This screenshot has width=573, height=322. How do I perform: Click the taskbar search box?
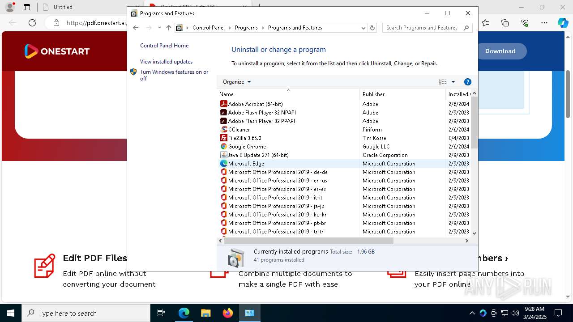coord(86,313)
